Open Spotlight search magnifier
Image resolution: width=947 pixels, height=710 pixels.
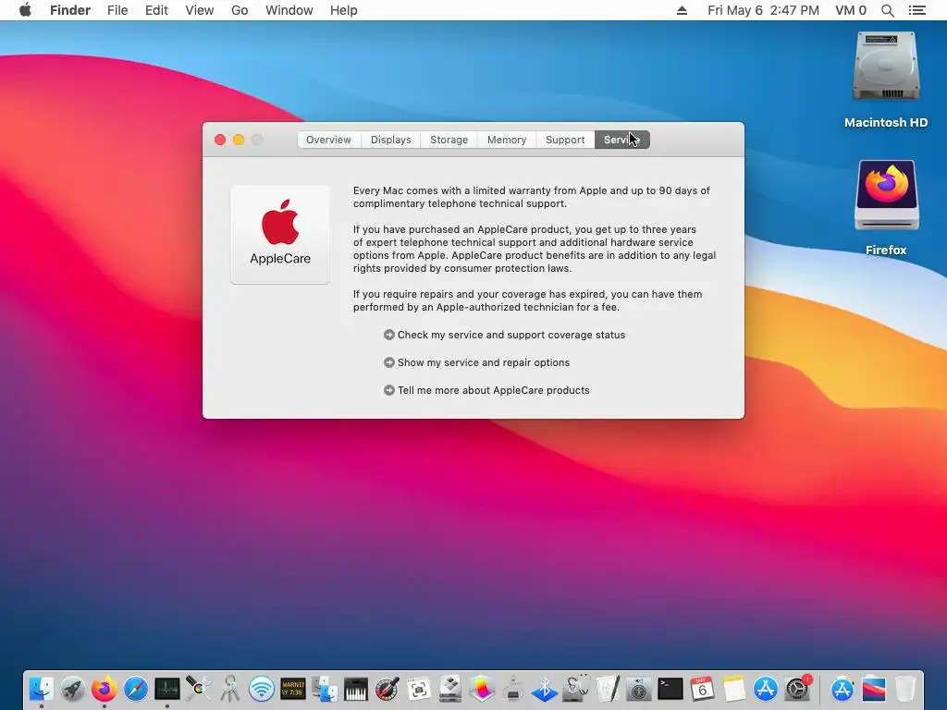point(887,10)
